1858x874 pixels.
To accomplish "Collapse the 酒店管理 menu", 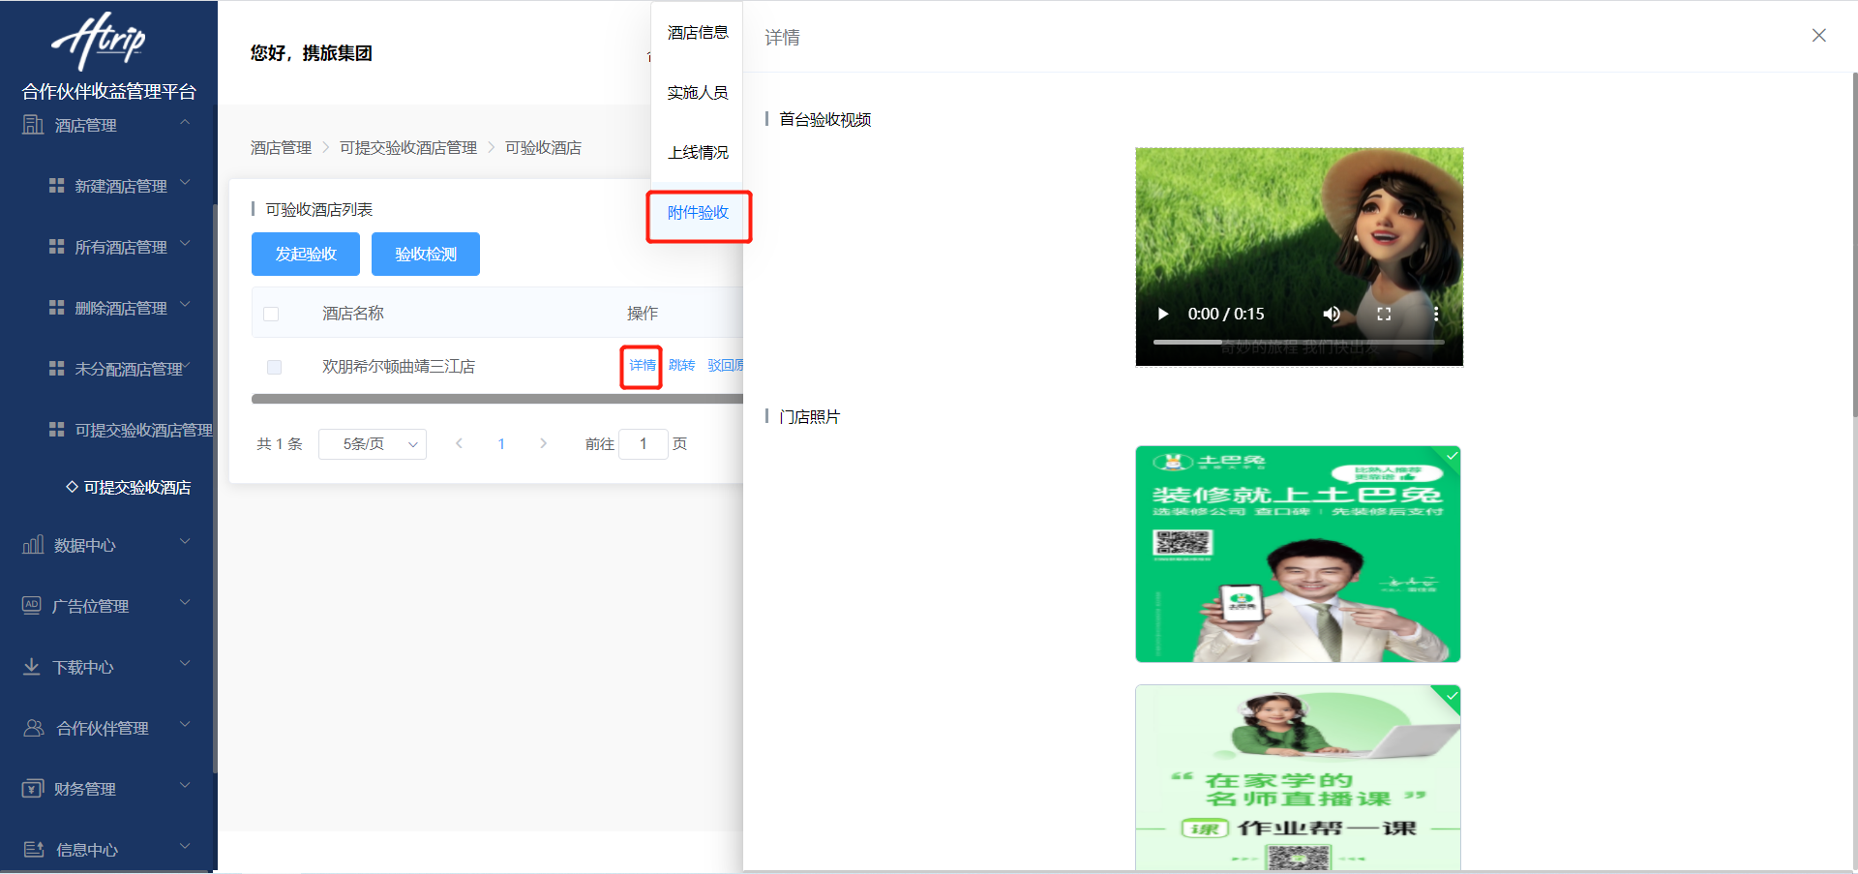I will [185, 122].
